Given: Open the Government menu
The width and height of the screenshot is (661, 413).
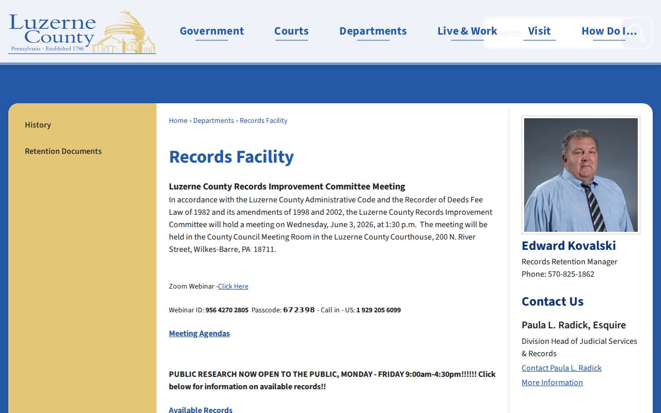Looking at the screenshot, I should click(212, 31).
